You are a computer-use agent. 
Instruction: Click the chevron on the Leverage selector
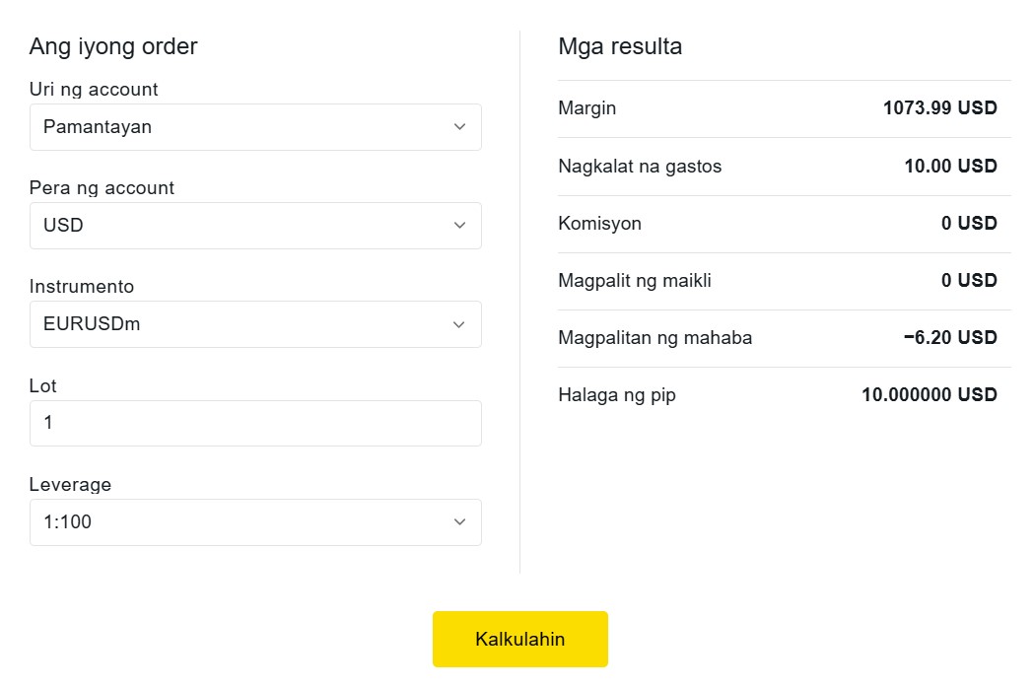coord(459,522)
